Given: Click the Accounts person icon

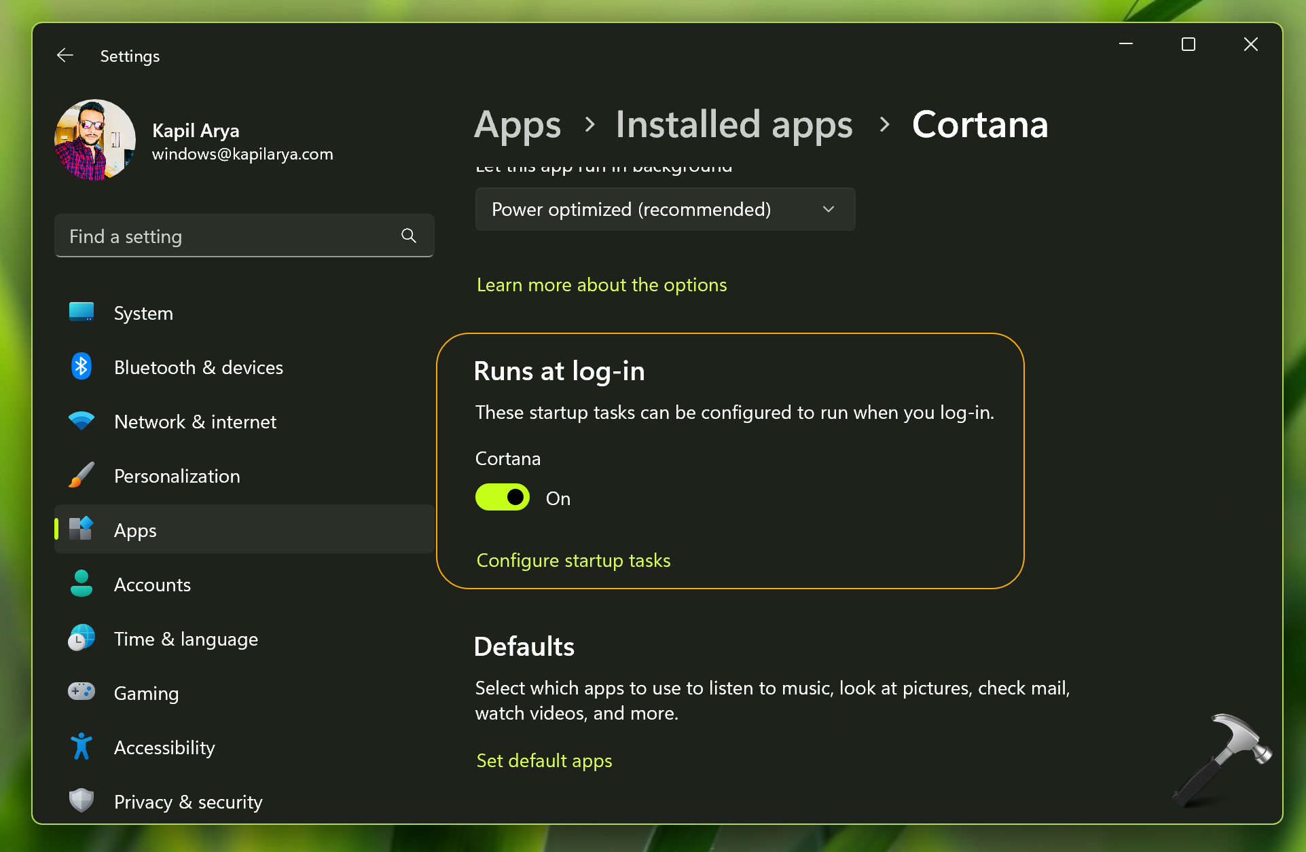Looking at the screenshot, I should [x=81, y=584].
